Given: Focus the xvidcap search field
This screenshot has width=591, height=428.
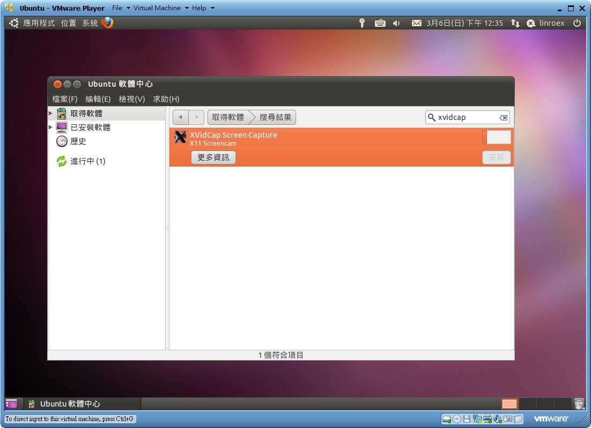Looking at the screenshot, I should (x=467, y=117).
